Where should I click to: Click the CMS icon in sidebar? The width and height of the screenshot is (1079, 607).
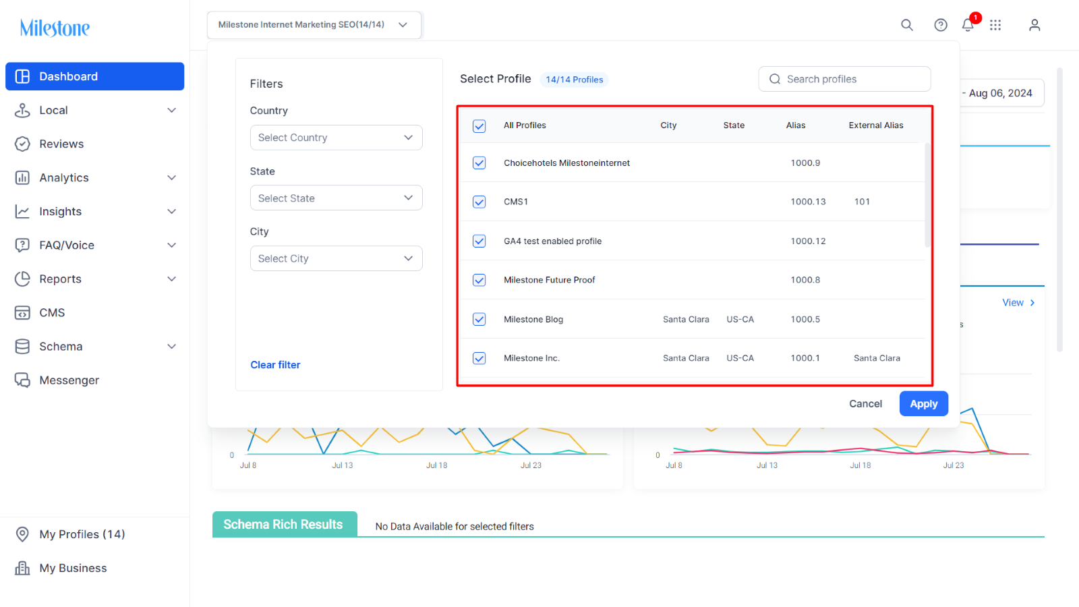(22, 313)
